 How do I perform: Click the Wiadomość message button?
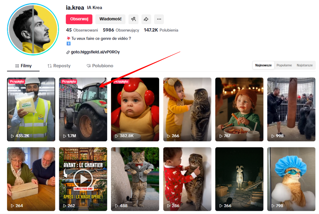[110, 19]
